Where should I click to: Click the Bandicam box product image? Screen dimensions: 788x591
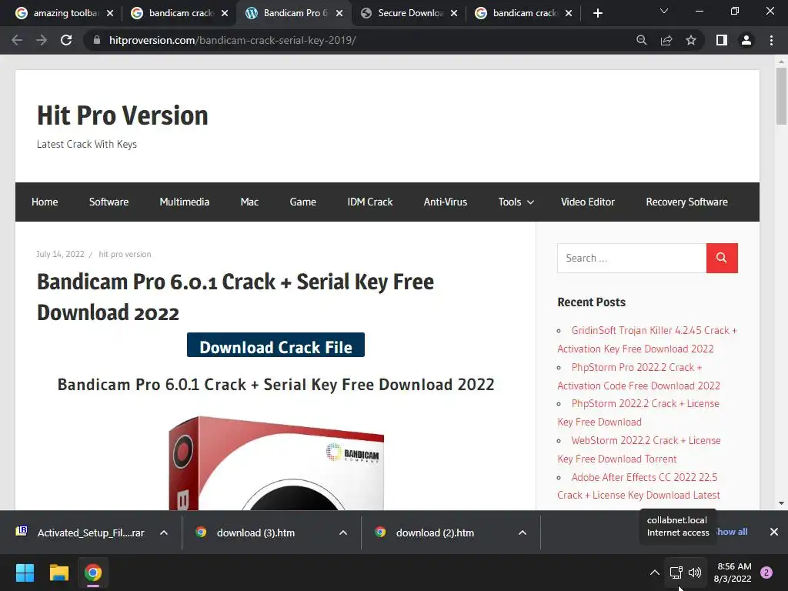(x=276, y=462)
